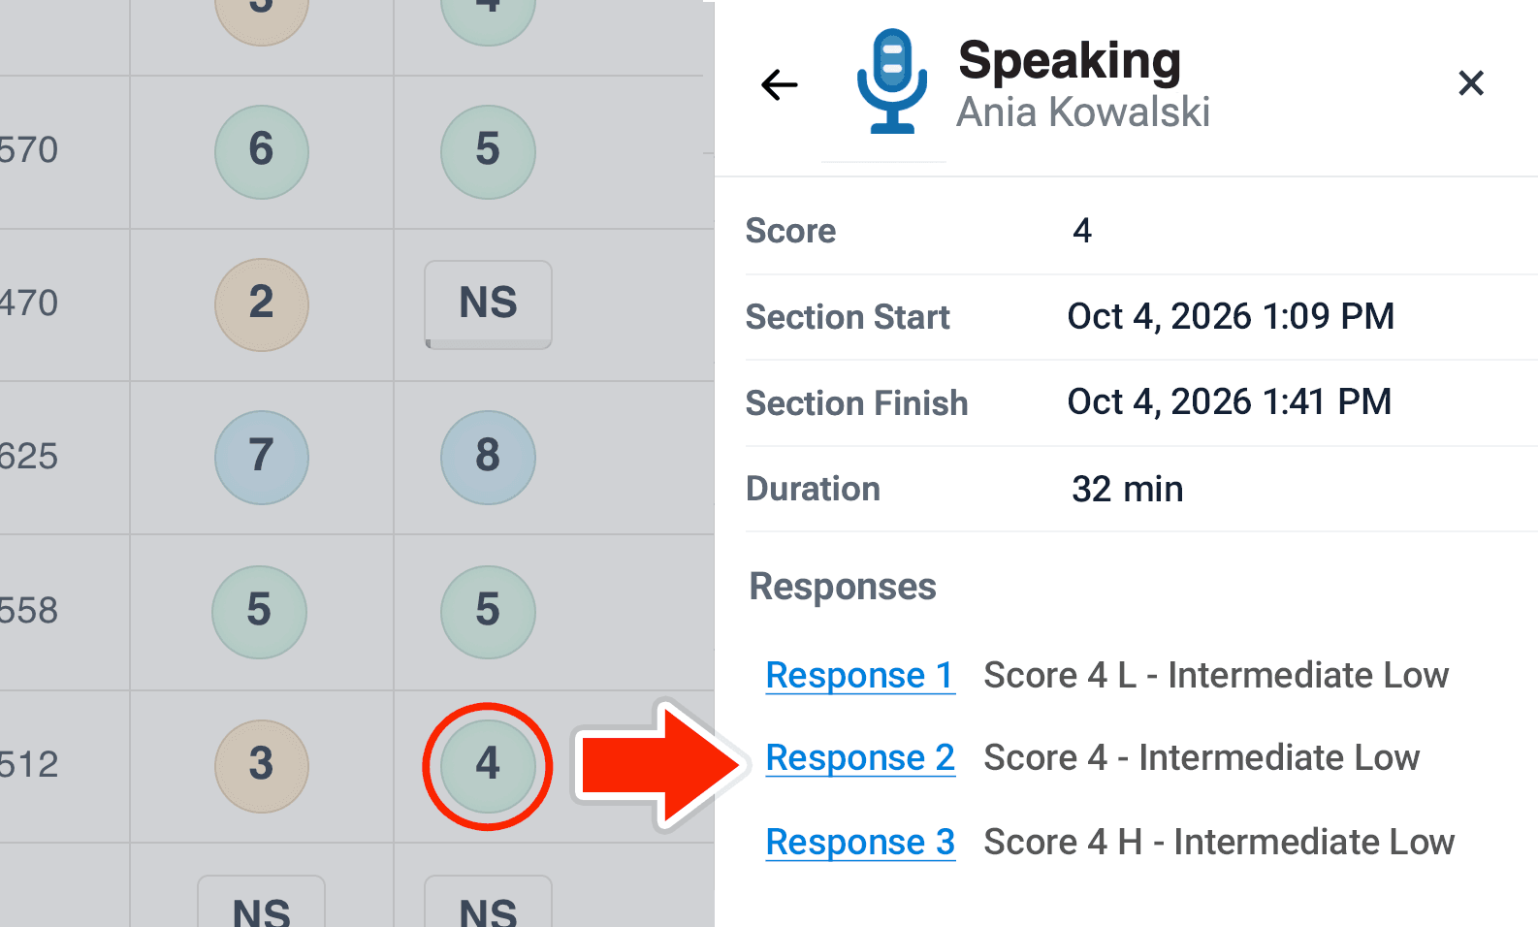Click the right score 5 badge in row 558
Screen dimensions: 1538x927
tap(488, 612)
